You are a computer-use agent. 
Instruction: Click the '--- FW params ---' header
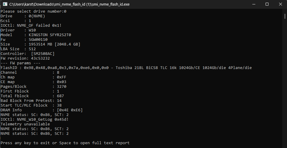(21, 63)
